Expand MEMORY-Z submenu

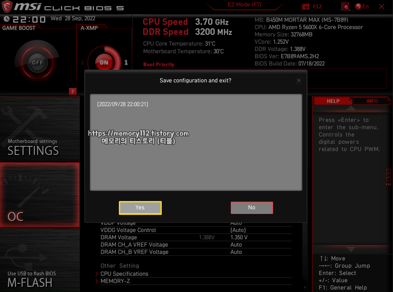click(x=115, y=281)
